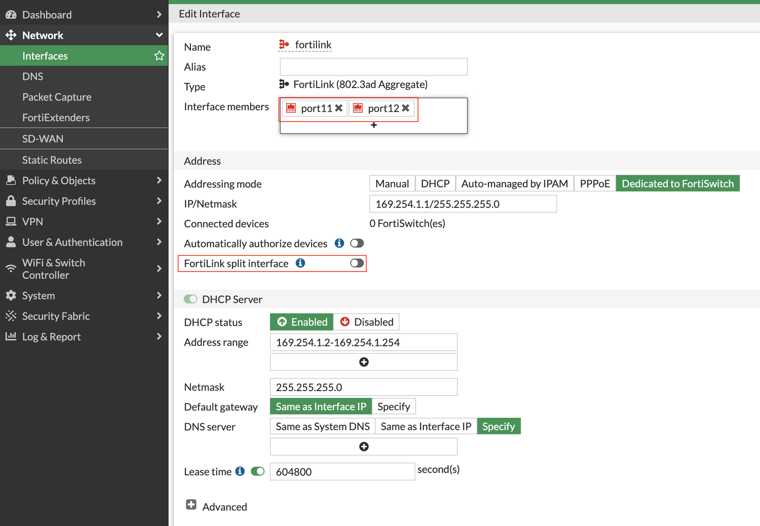The width and height of the screenshot is (760, 526).
Task: Click the Dashboard gauge icon
Action: [10, 14]
